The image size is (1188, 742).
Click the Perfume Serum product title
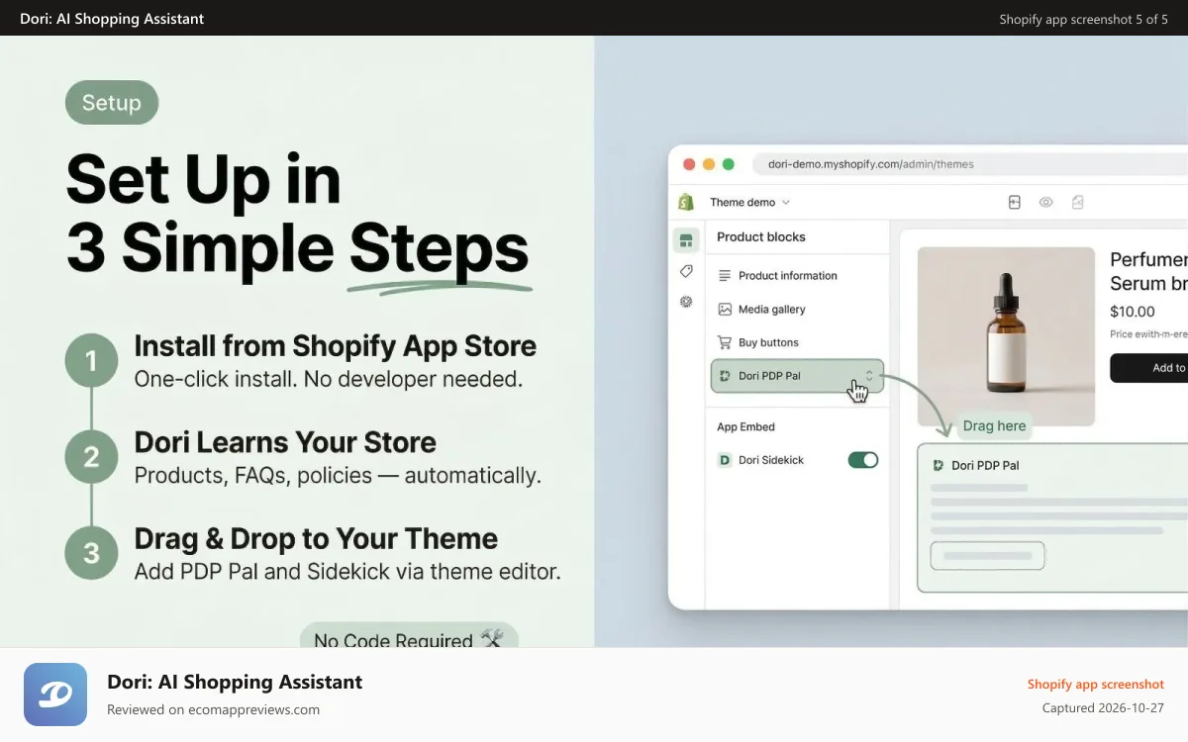pos(1148,271)
